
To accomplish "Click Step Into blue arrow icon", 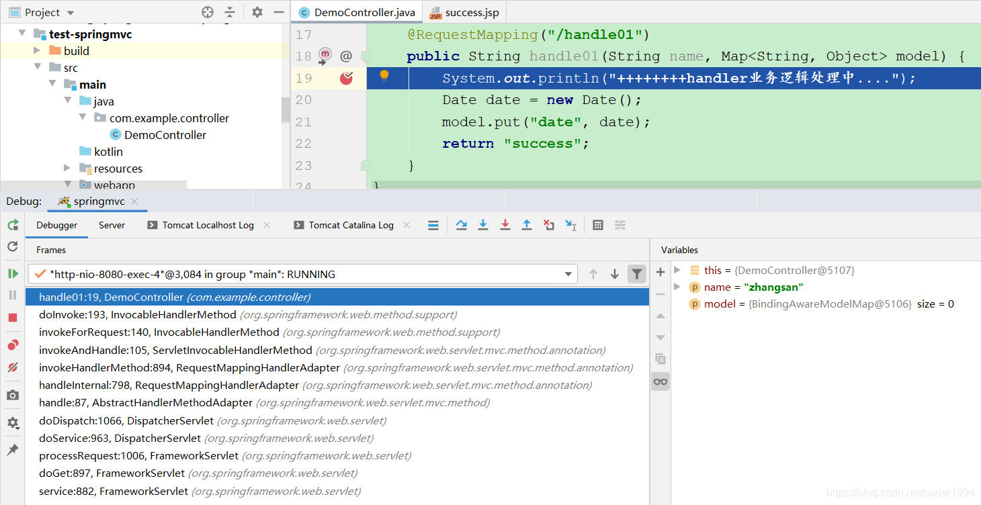I will [x=482, y=225].
